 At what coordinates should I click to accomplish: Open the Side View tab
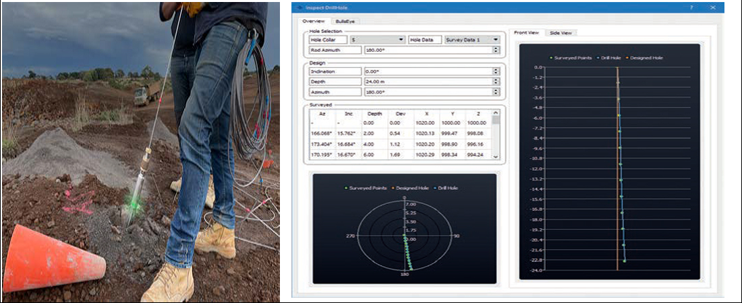pyautogui.click(x=560, y=32)
